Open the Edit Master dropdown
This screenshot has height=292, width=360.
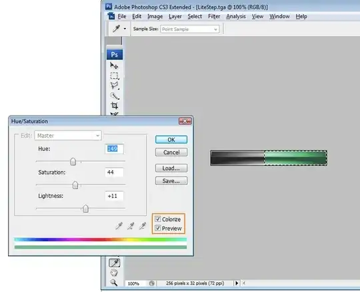pyautogui.click(x=68, y=136)
